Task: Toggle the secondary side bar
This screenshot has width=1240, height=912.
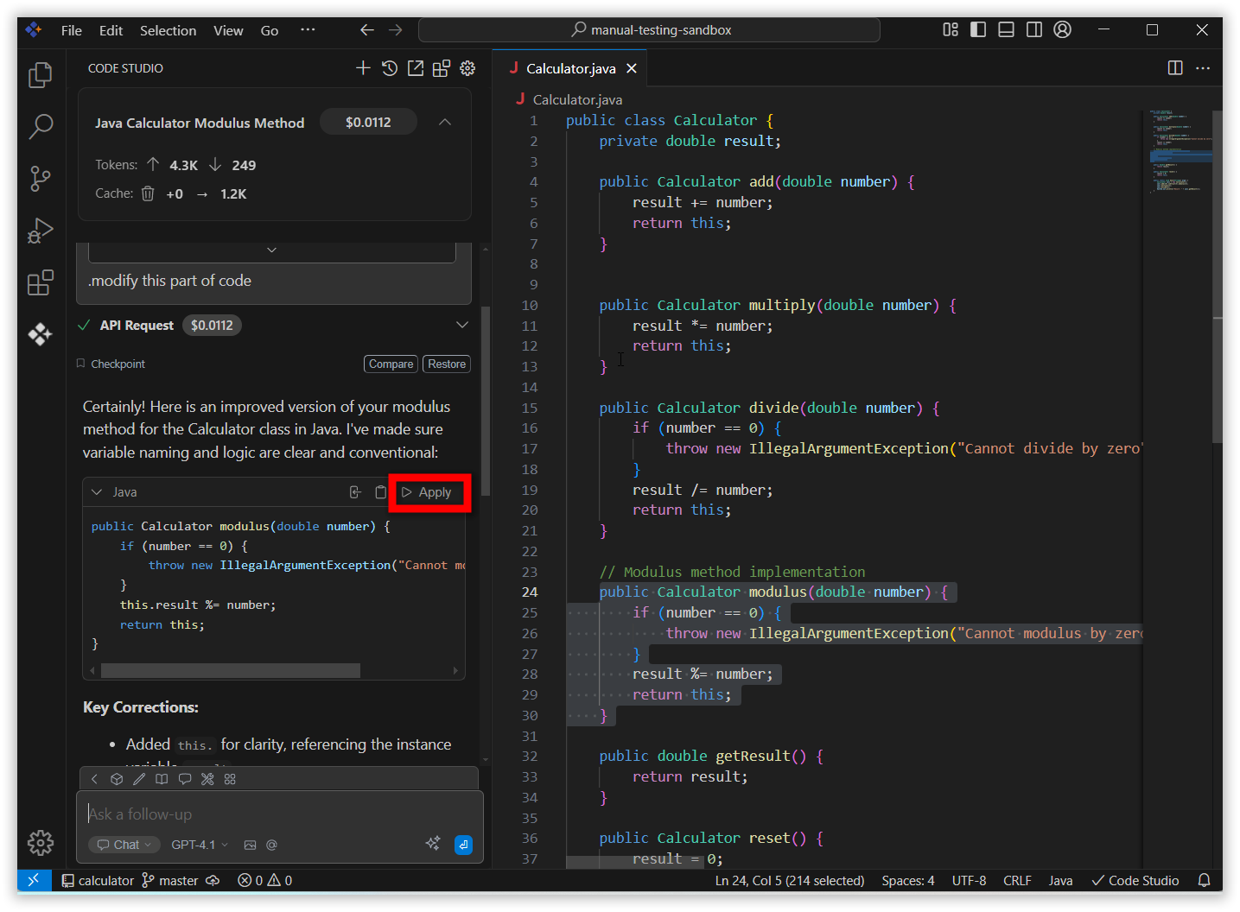Action: 1034,29
